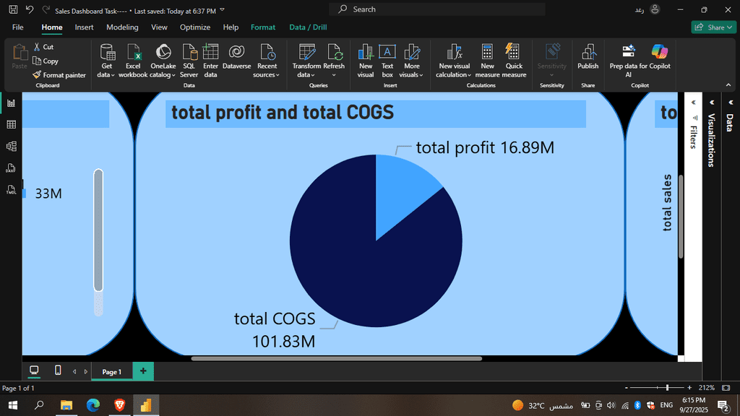740x416 pixels.
Task: Open the Modeling ribbon tab
Action: [x=122, y=27]
